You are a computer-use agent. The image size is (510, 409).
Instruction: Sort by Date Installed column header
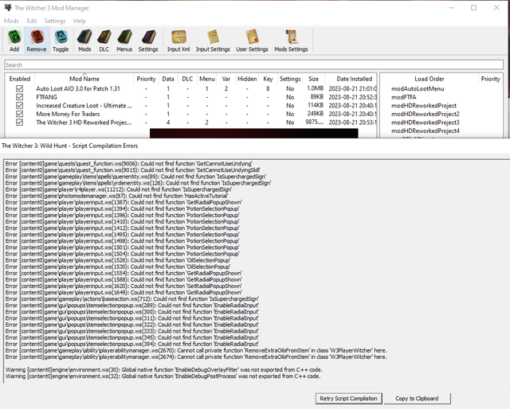click(354, 79)
